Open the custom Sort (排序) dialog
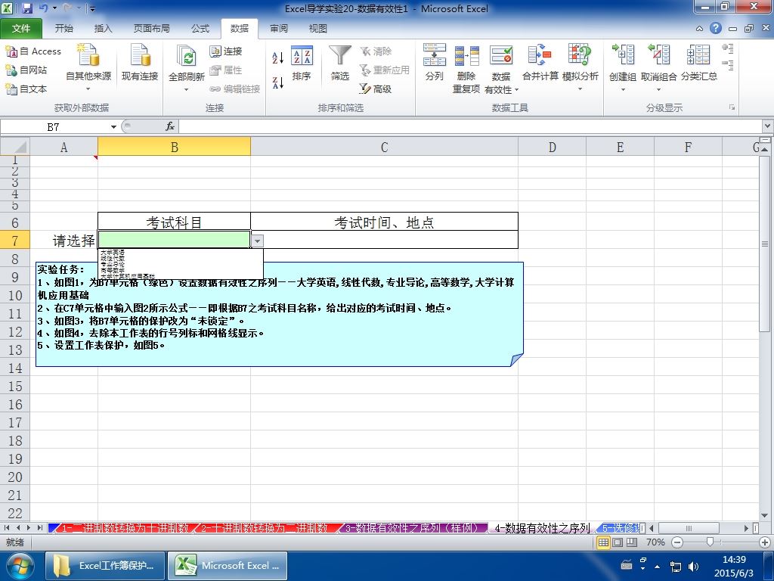 [x=302, y=63]
